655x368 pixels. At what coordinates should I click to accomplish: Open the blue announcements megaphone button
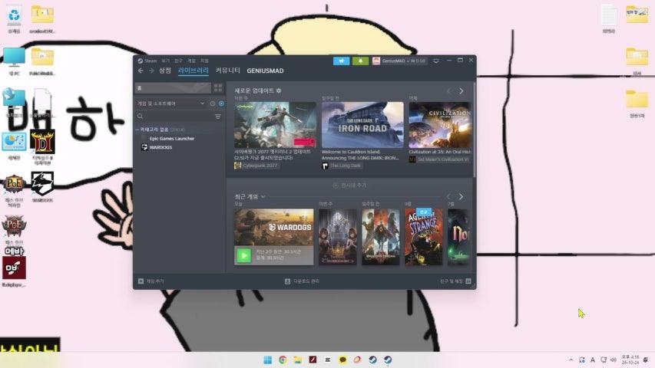coord(341,61)
